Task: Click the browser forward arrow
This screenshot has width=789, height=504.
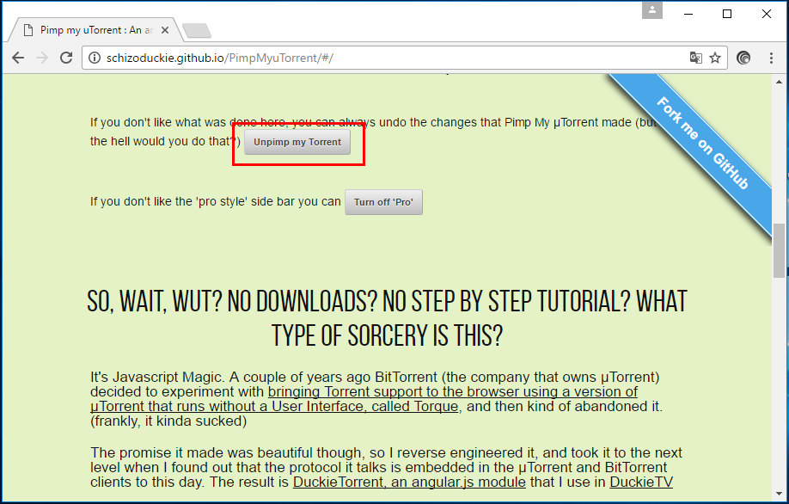Action: (42, 58)
